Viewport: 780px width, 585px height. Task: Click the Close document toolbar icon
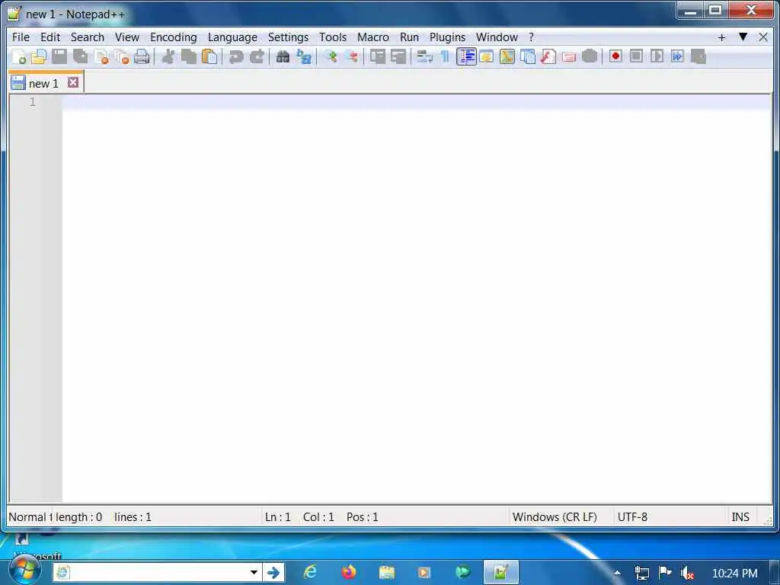click(101, 56)
